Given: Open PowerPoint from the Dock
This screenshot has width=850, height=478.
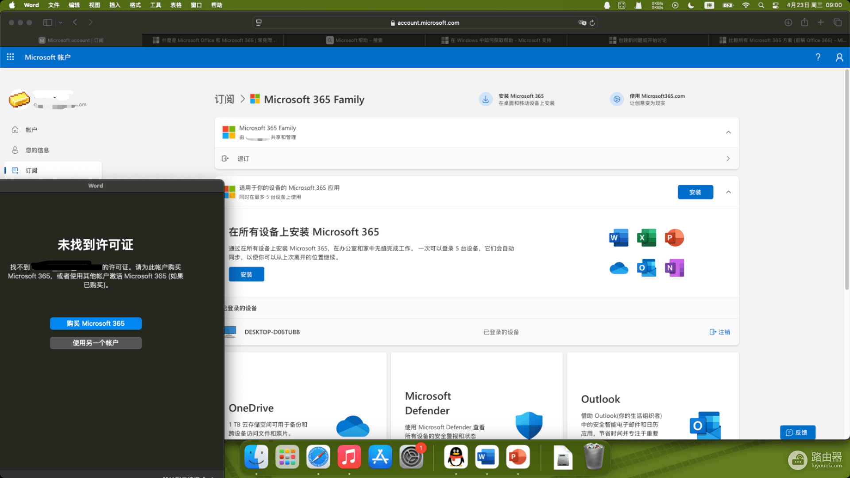Looking at the screenshot, I should point(518,457).
